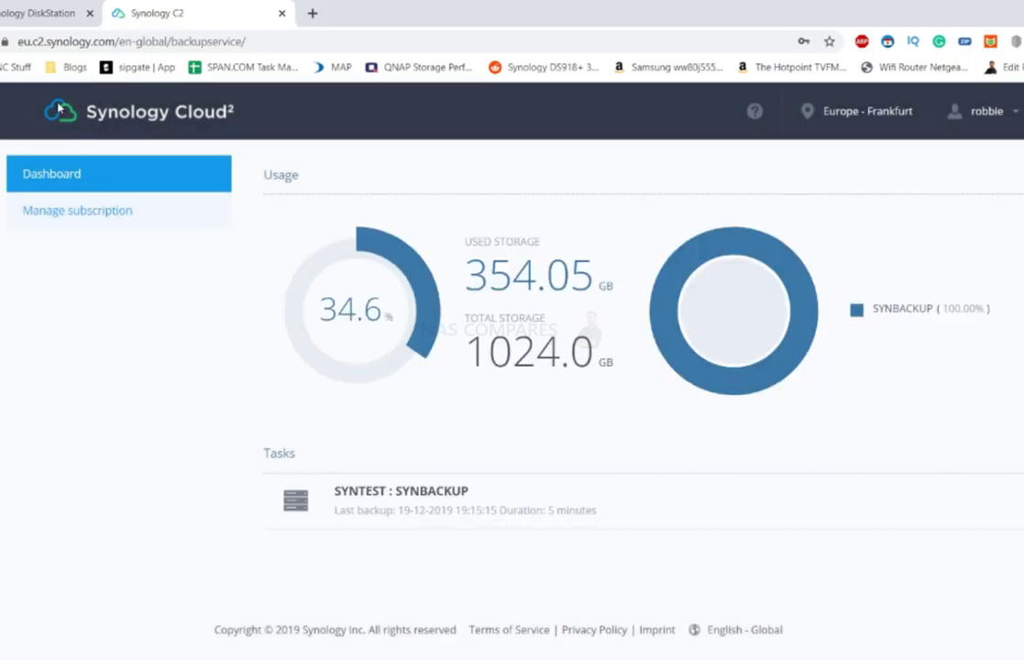1024x660 pixels.
Task: Bookmark this page with the star icon
Action: [830, 41]
